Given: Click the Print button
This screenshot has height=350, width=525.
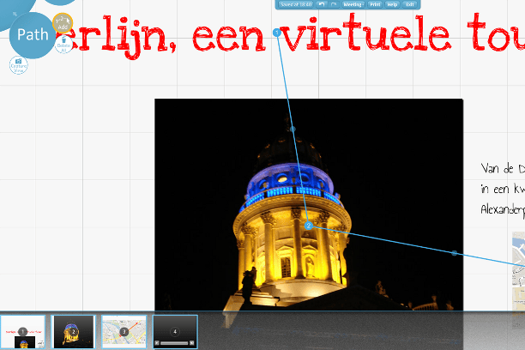Looking at the screenshot, I should pos(375,4).
